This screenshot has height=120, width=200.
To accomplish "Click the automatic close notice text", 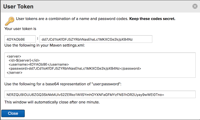I will click(x=52, y=102).
